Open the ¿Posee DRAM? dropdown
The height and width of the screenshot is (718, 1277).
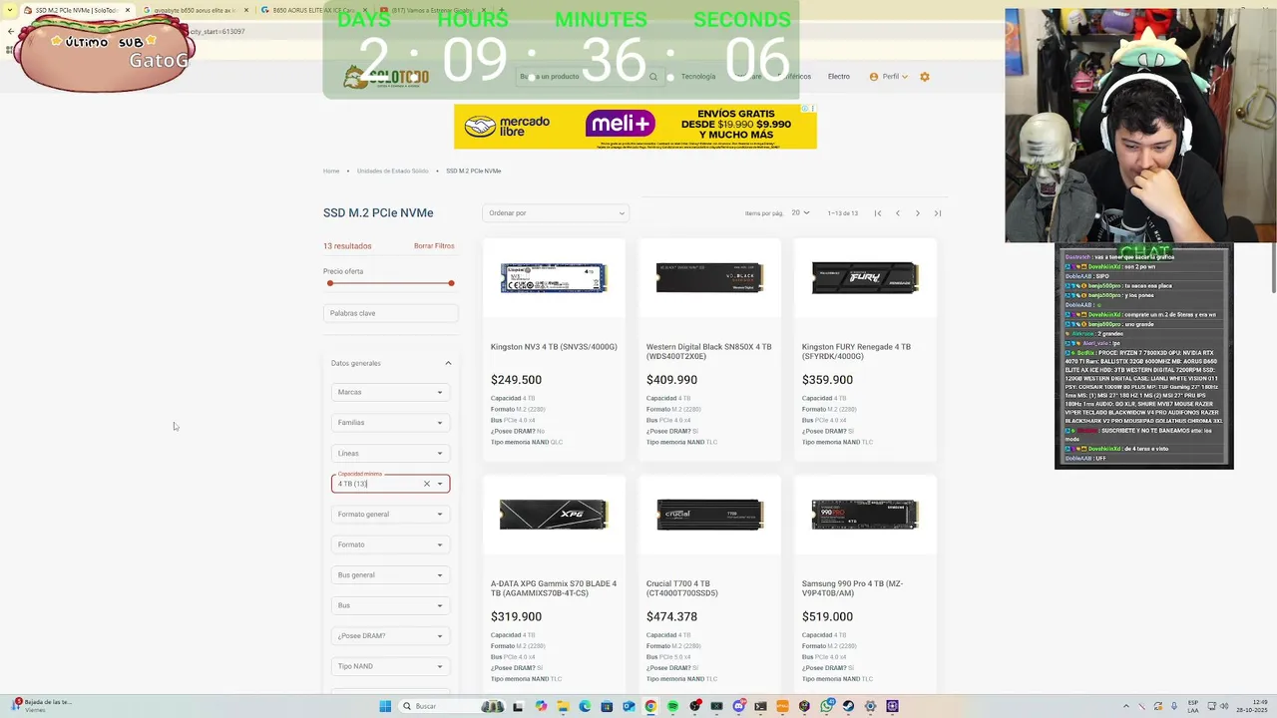[x=390, y=636]
